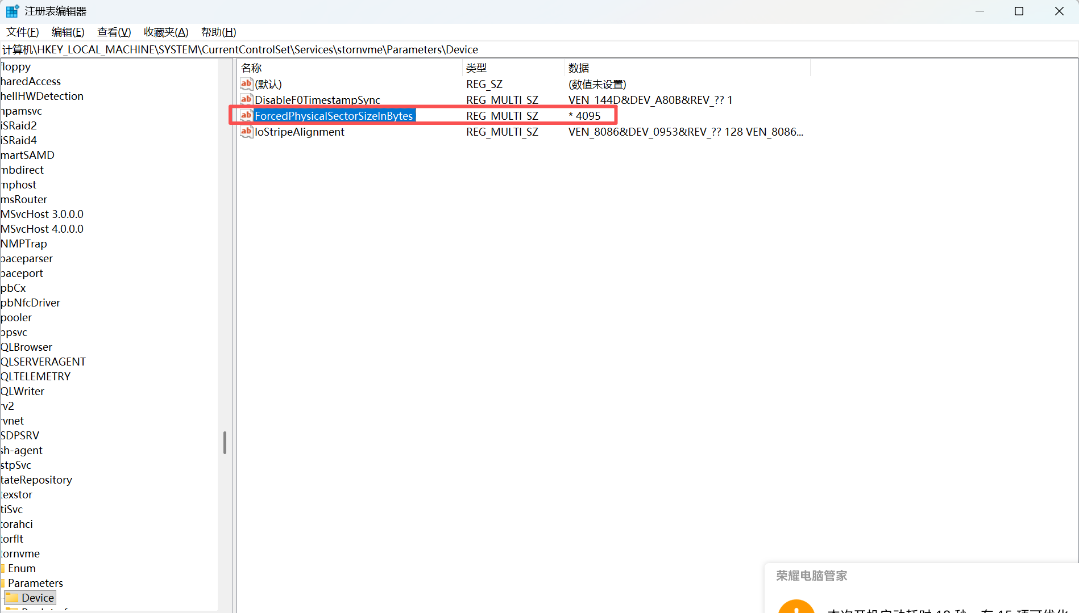The width and height of the screenshot is (1079, 613).
Task: Click the ab icon next to IoStripeAlignment
Action: (x=246, y=131)
